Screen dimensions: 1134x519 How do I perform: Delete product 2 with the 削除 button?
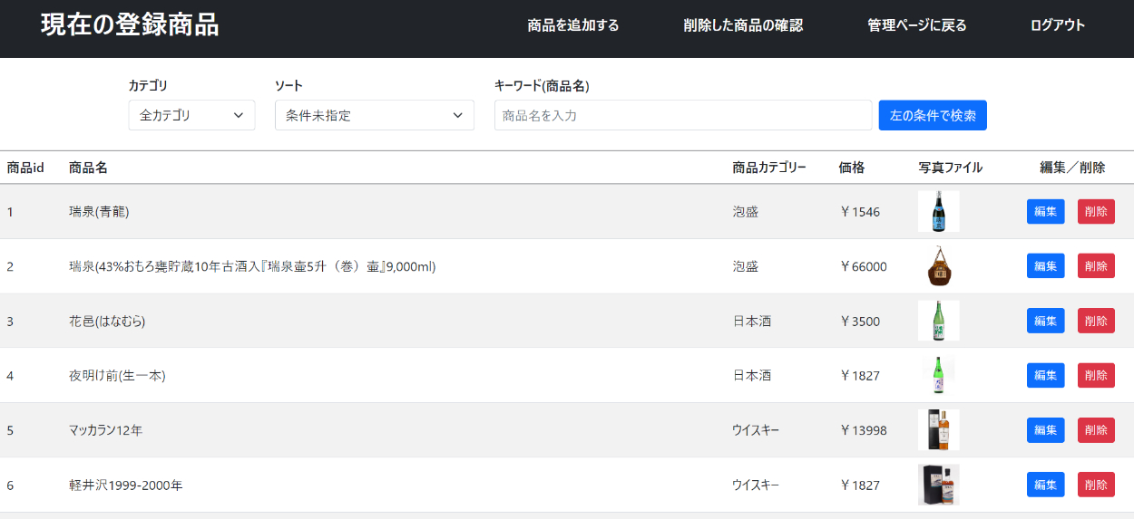tap(1096, 266)
